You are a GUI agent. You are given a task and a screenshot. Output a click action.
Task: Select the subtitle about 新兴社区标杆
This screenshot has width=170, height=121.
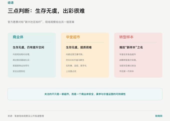point(41,22)
